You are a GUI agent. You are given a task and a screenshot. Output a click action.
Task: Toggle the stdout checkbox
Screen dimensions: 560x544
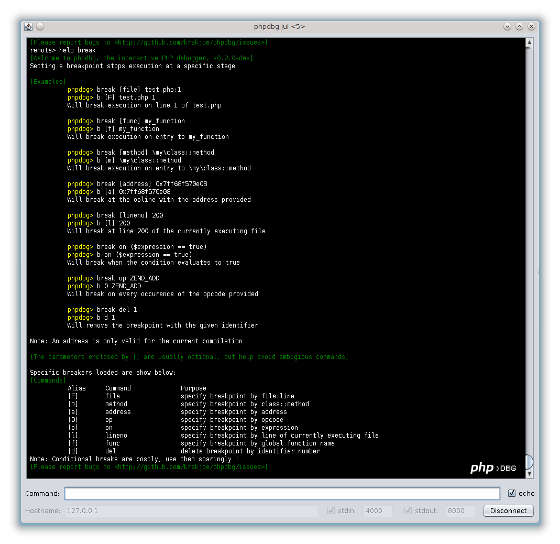click(x=408, y=511)
